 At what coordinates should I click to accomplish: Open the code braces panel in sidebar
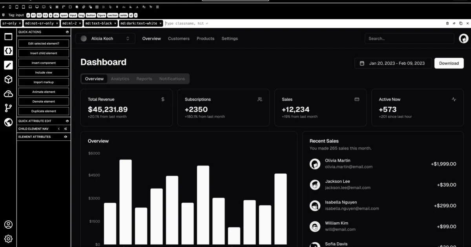(x=8, y=51)
